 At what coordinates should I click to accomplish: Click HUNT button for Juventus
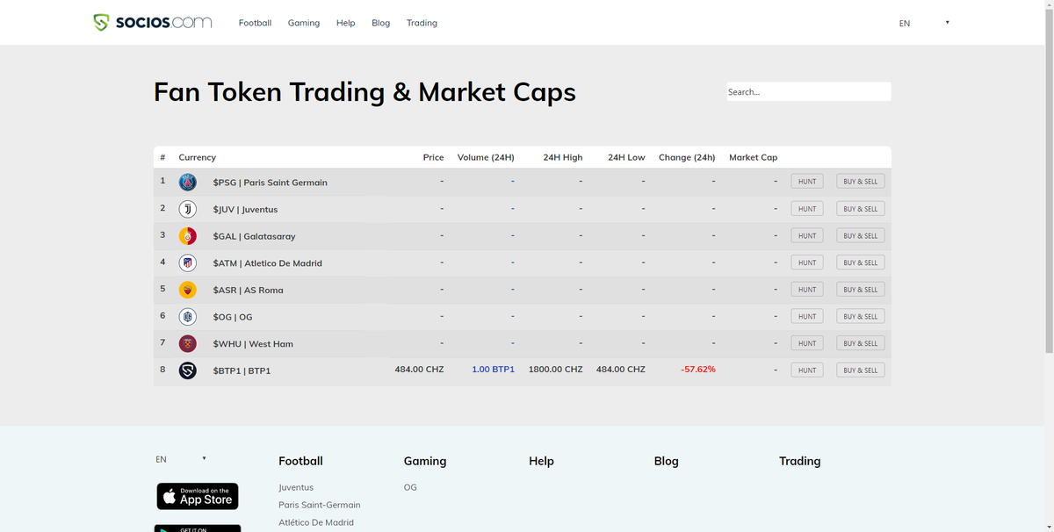(807, 209)
